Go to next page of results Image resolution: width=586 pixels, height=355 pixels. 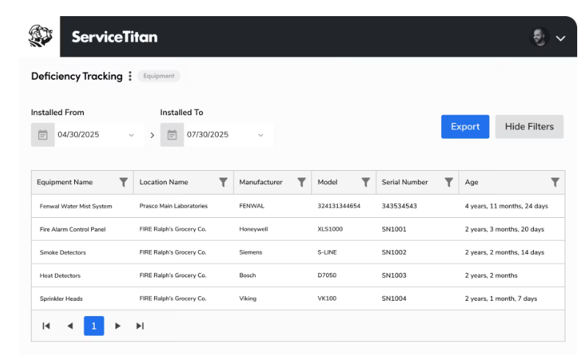117,326
